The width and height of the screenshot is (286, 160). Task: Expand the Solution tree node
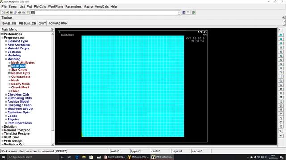click(2, 127)
